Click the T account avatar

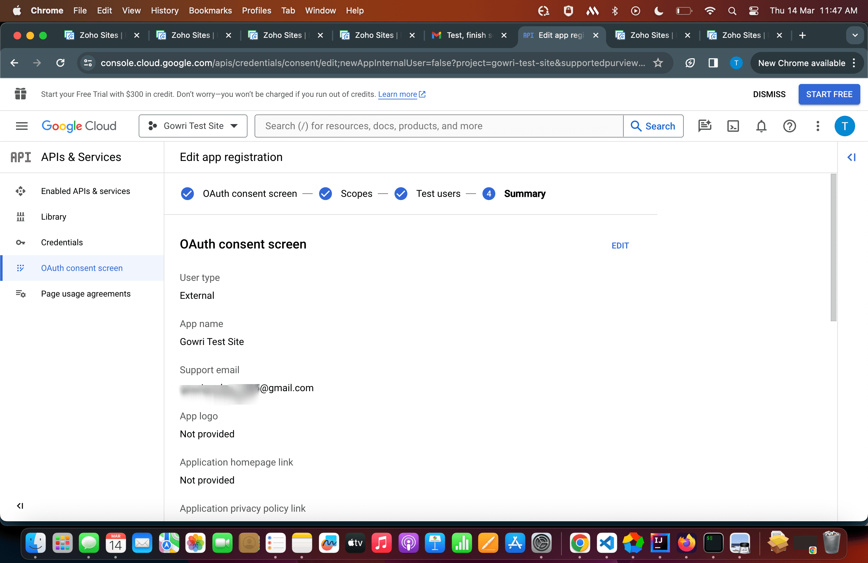844,126
